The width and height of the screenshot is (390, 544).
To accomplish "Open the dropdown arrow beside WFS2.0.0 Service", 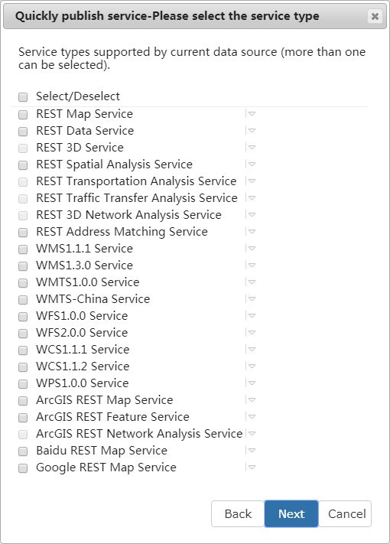I will click(x=252, y=332).
